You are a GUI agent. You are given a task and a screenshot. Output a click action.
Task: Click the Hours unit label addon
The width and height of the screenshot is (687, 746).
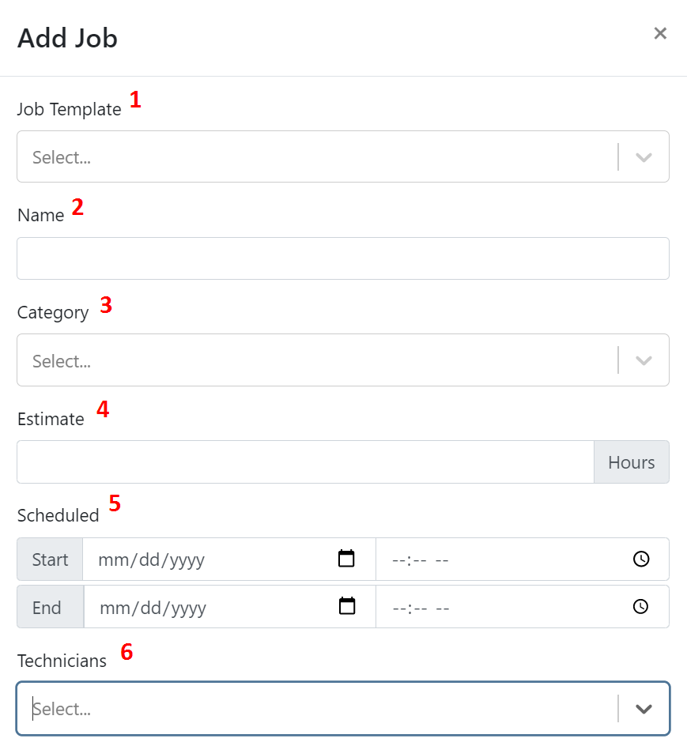[632, 462]
